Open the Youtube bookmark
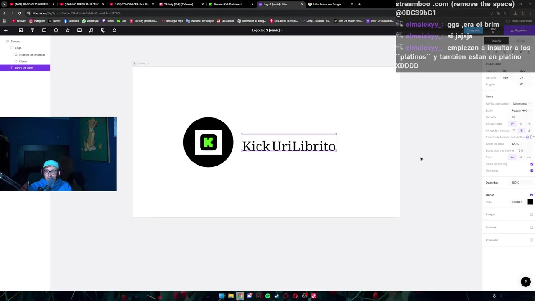 (19, 20)
